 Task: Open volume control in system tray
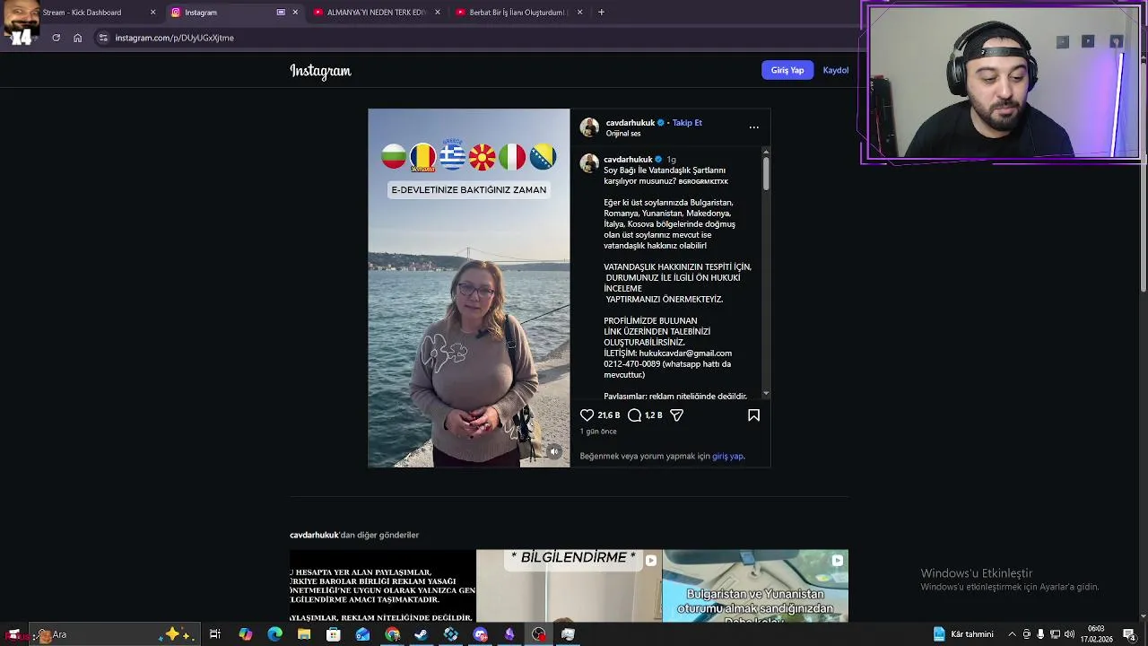1069,634
